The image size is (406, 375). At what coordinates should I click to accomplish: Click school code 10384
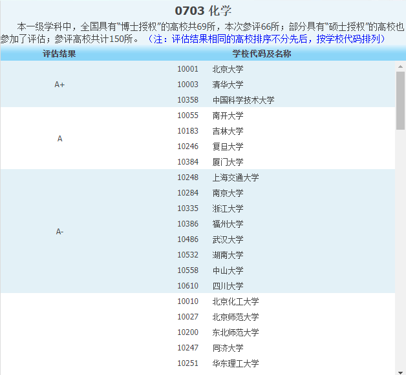tap(187, 162)
